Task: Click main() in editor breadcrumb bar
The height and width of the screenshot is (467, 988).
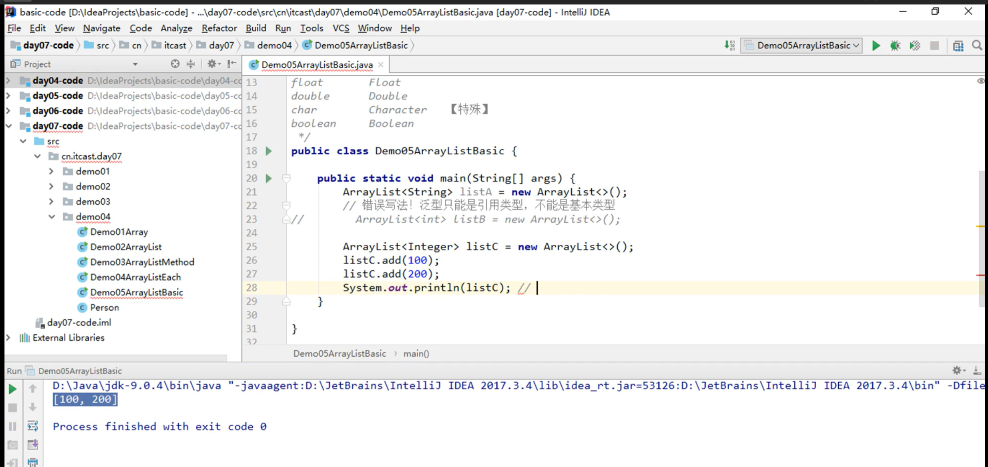Action: (416, 353)
